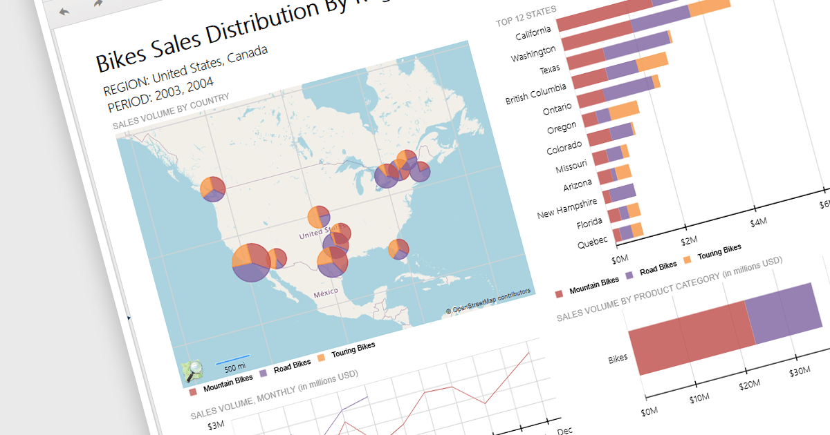Click the Touring Bikes swatch in the states chart legend

688,260
